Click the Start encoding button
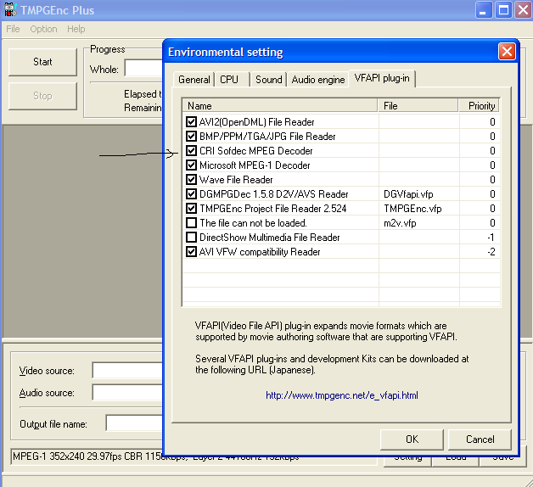Viewport: 533px width, 487px height. click(42, 62)
